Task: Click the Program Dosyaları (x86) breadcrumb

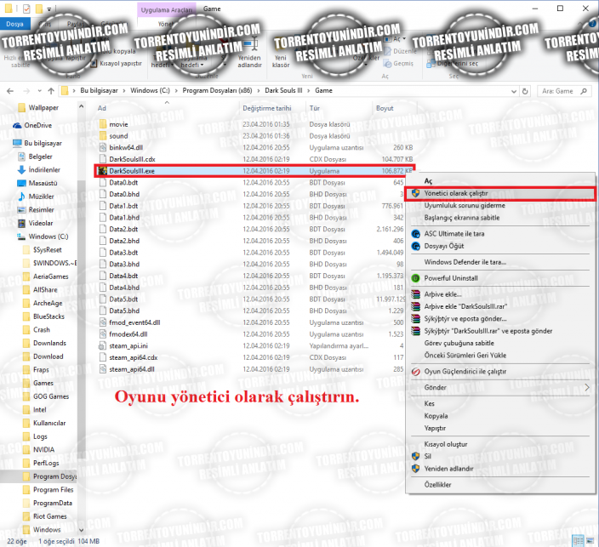Action: point(217,90)
